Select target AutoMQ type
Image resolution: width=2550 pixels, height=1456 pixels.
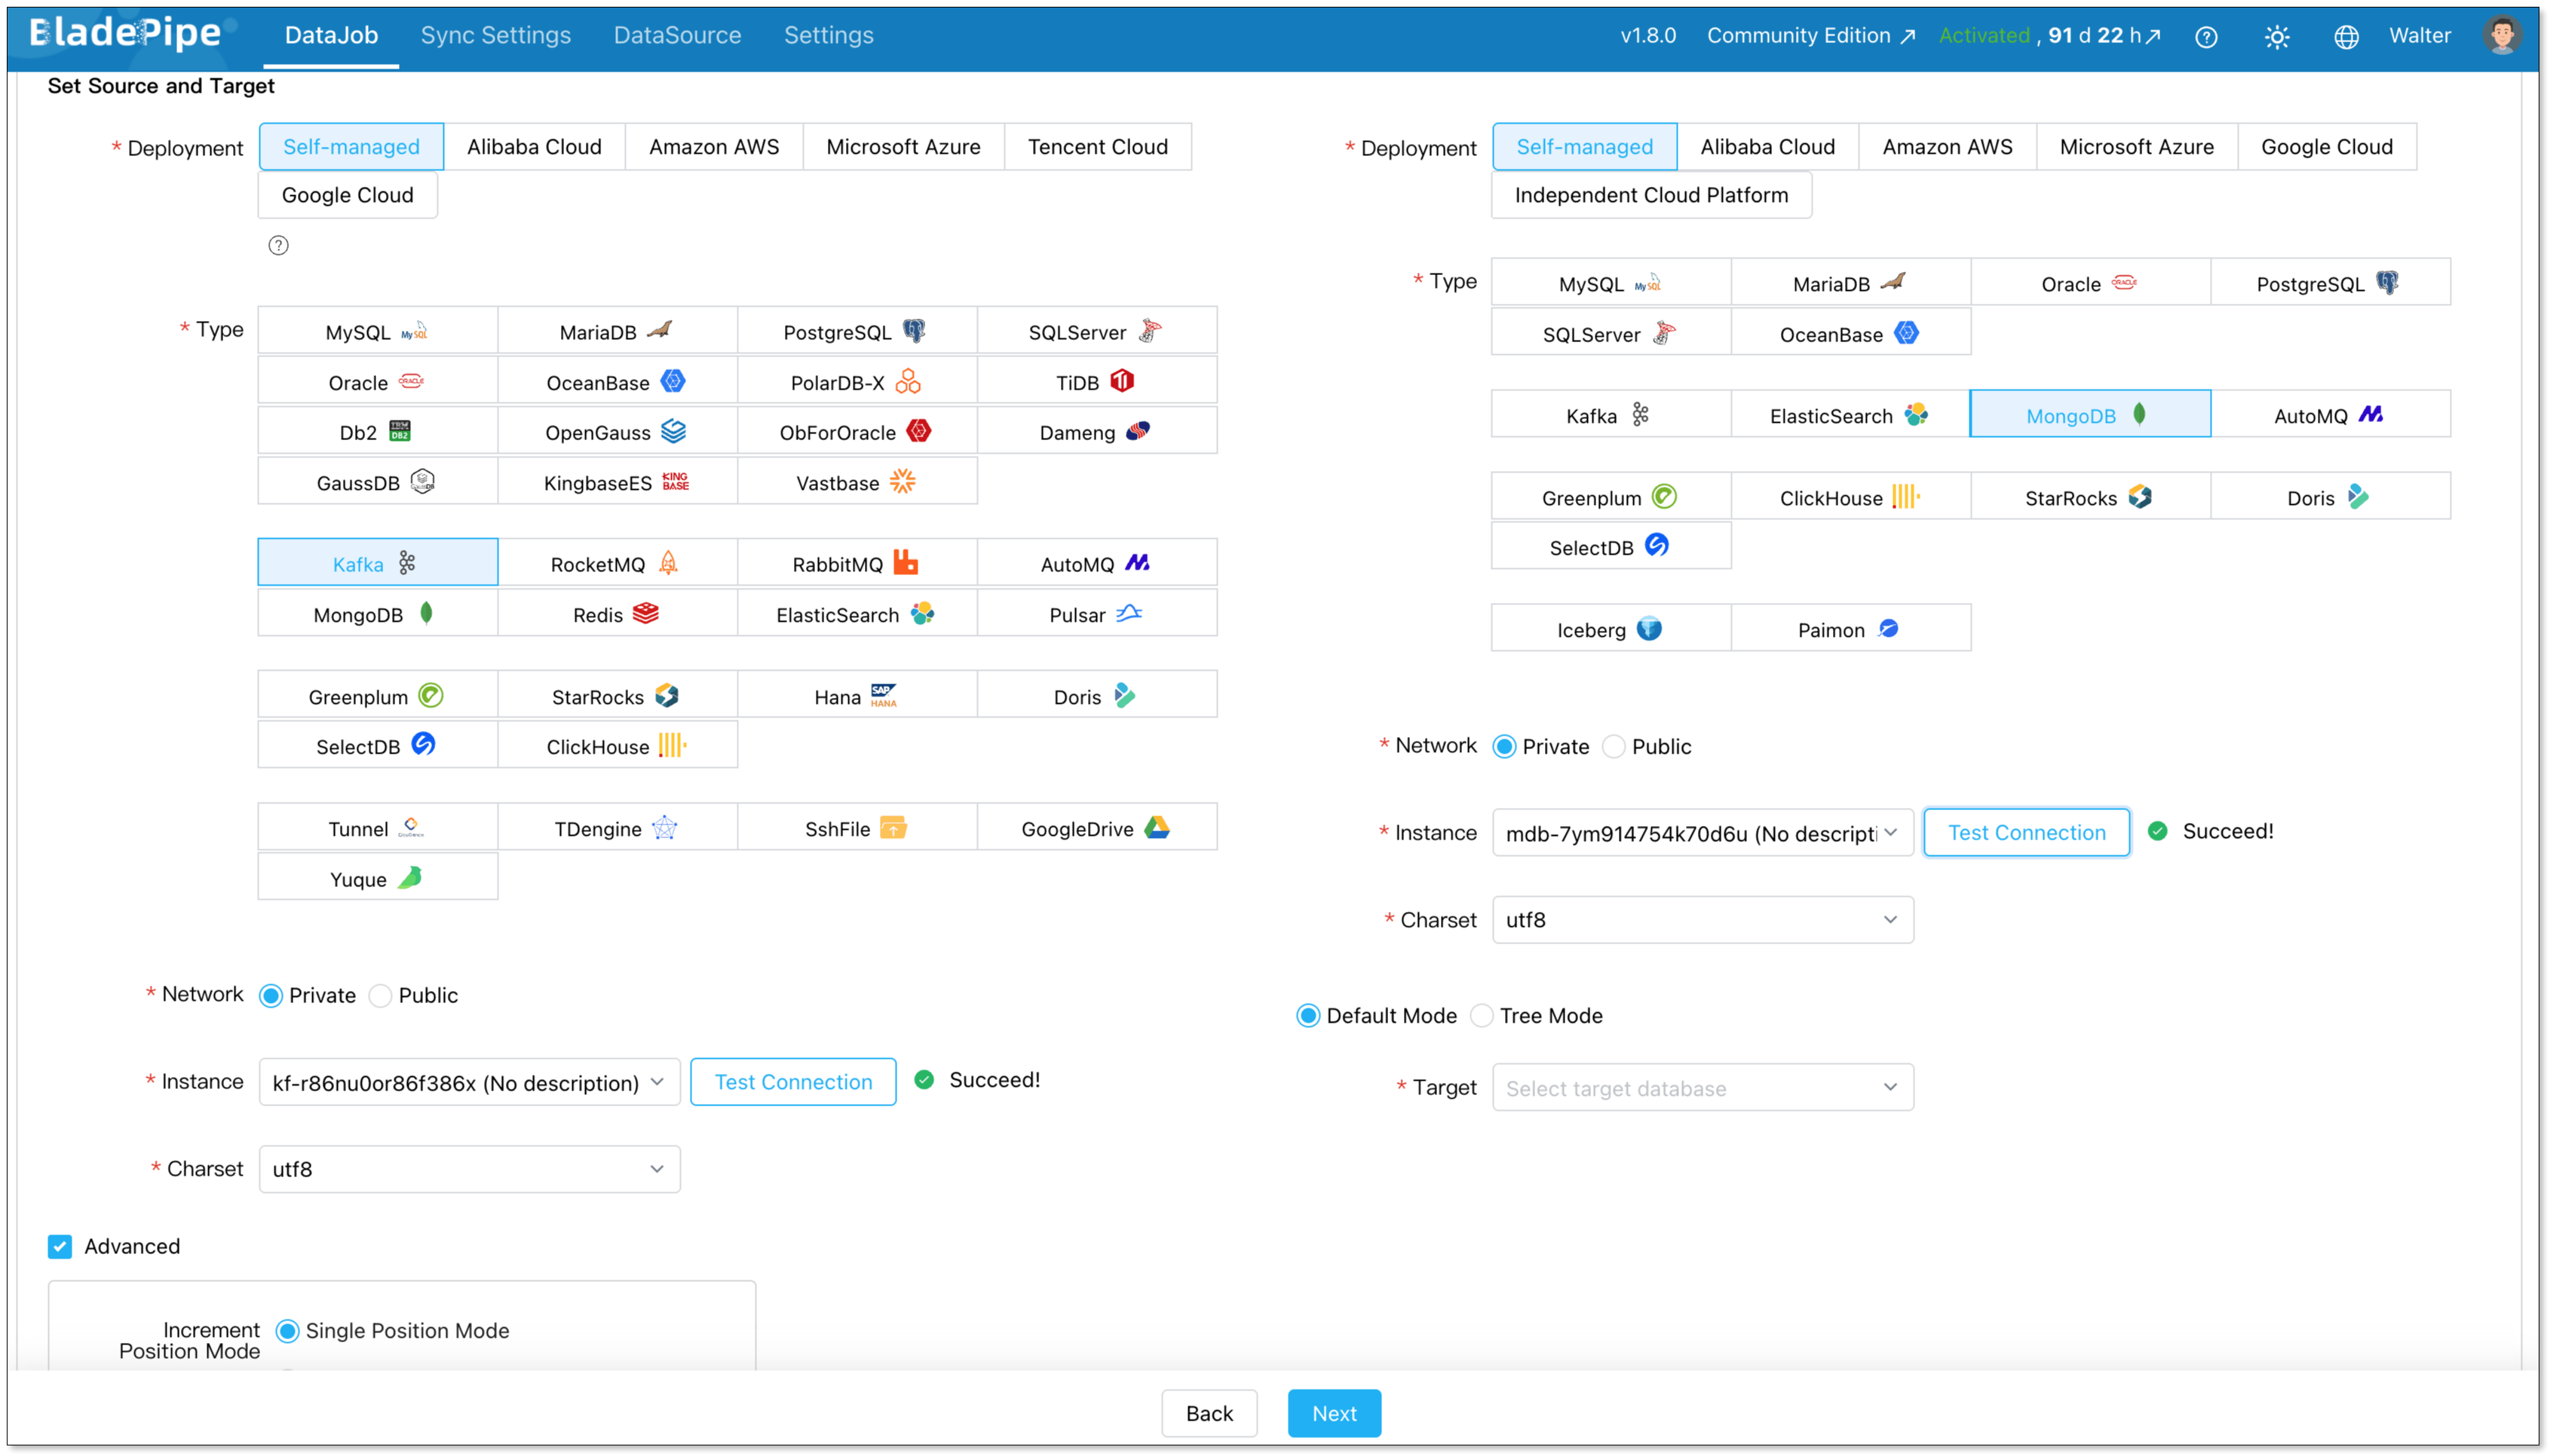2330,415
